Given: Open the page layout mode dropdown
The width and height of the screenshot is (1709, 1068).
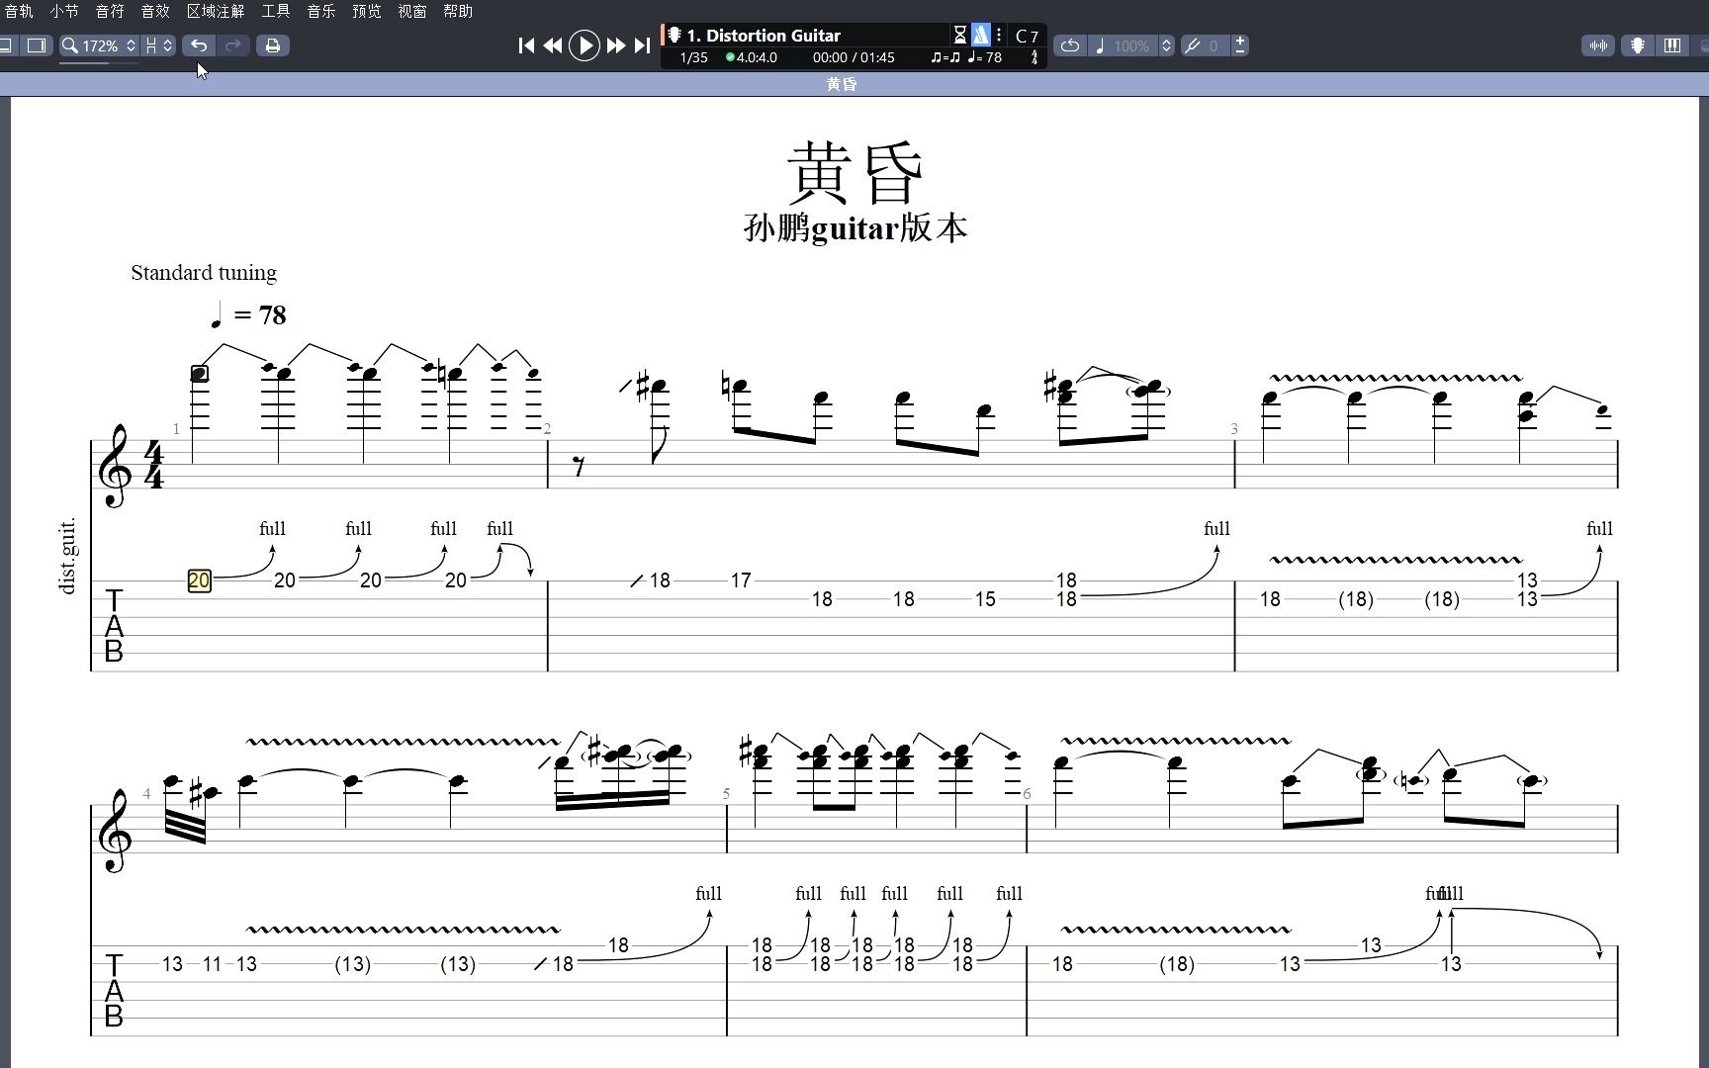Looking at the screenshot, I should click(x=158, y=45).
